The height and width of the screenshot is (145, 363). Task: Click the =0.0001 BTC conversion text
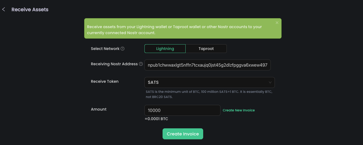point(156,119)
